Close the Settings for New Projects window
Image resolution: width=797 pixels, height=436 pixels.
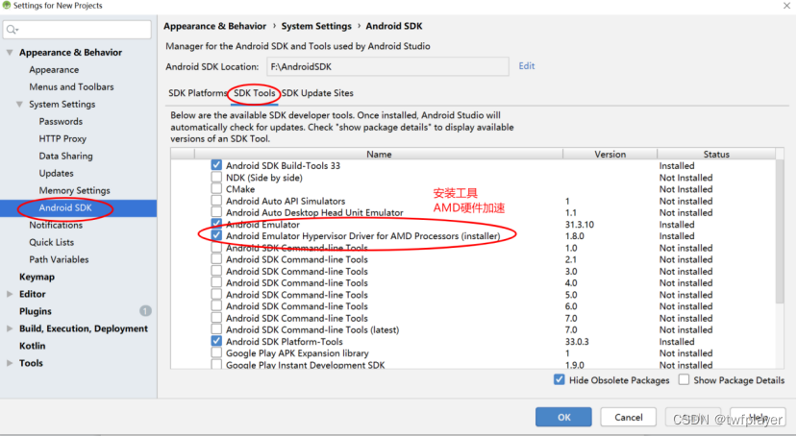coord(786,6)
